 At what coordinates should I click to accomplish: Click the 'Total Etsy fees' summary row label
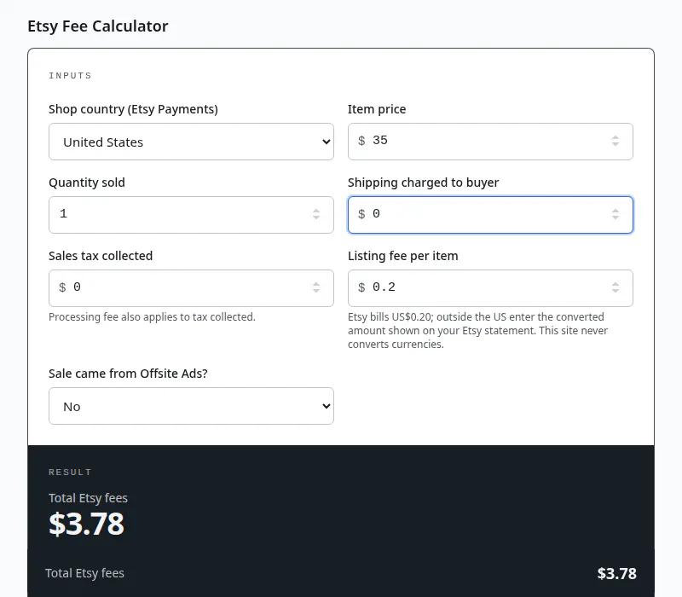tap(84, 573)
